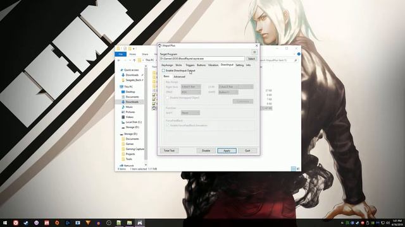Screen dimensions: 405x227
Task: Select Quick access in Explorer sidebar
Action: (131, 70)
